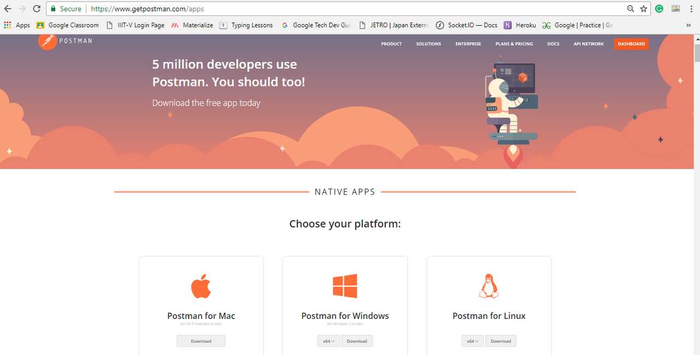700x355 pixels.
Task: Open the Apps grid bookmark
Action: 17,25
